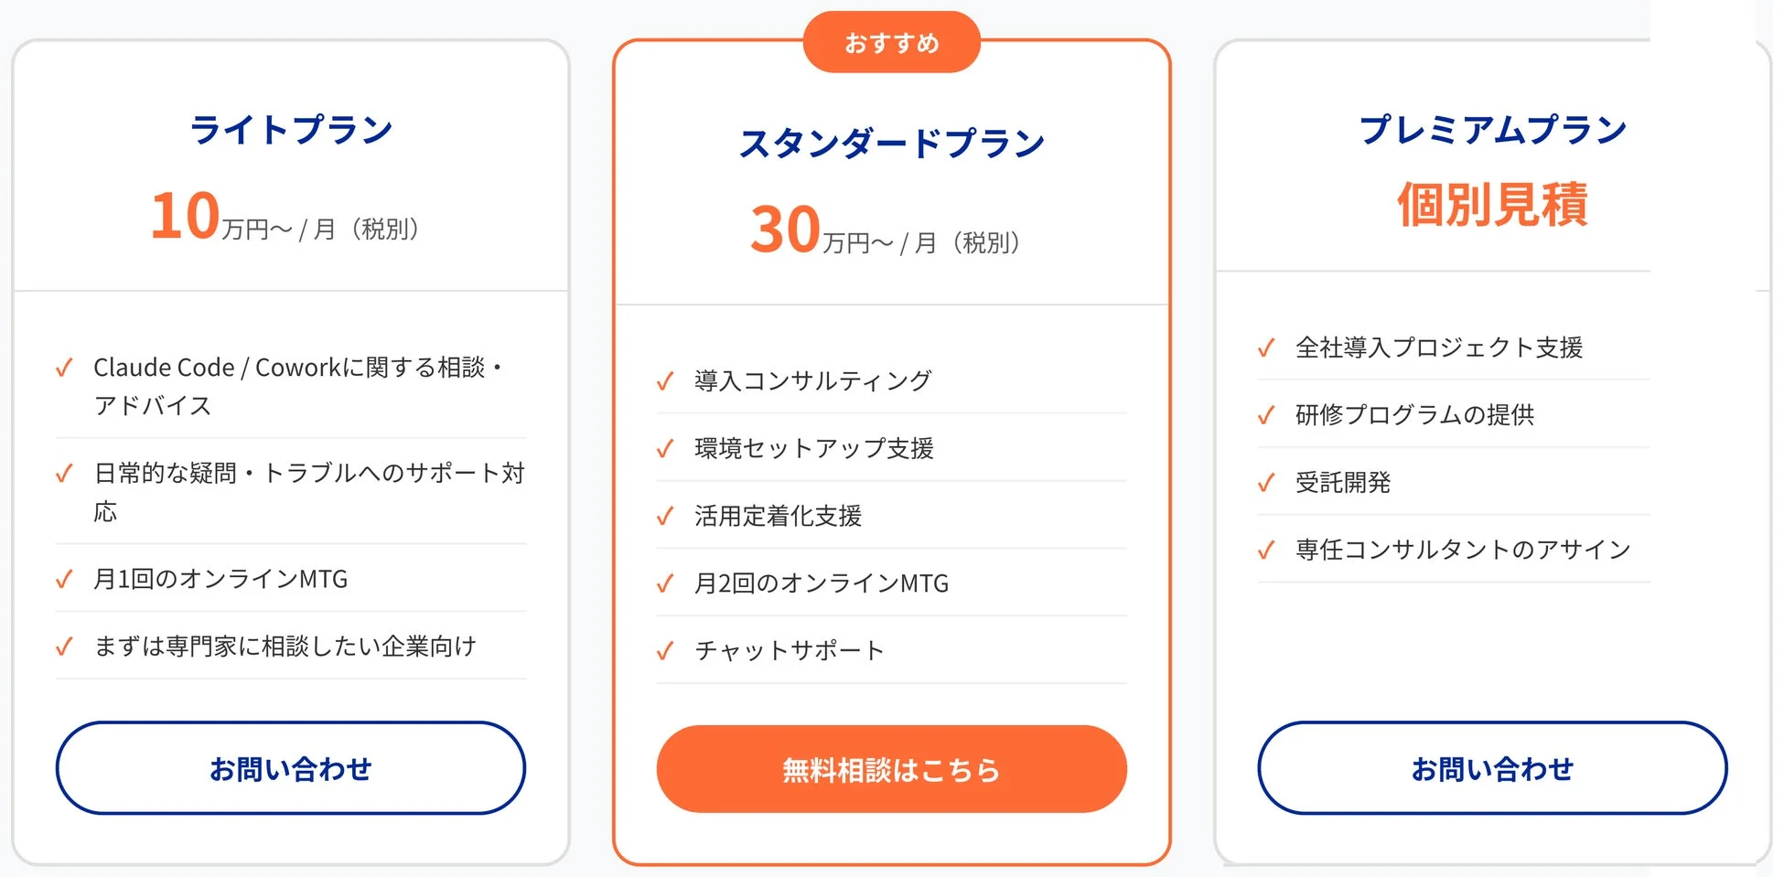1784x877 pixels.
Task: Click the 月2回のオンラインMTG feature item
Action: [x=821, y=583]
